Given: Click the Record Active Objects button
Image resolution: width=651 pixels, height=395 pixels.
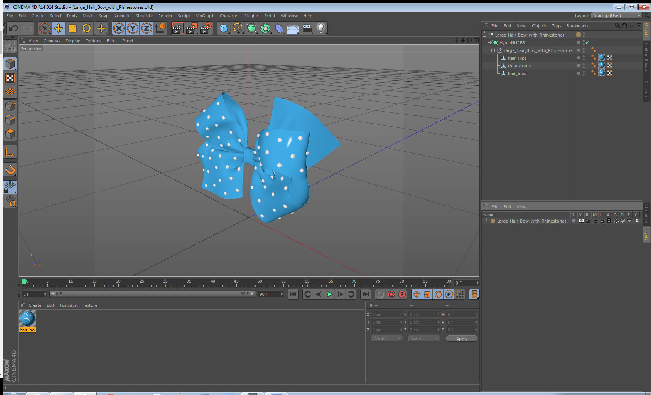Looking at the screenshot, I should (380, 294).
